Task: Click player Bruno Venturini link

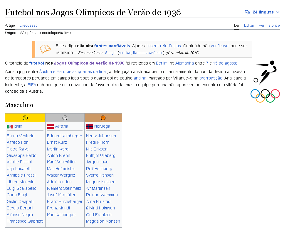Action: pos(21,136)
